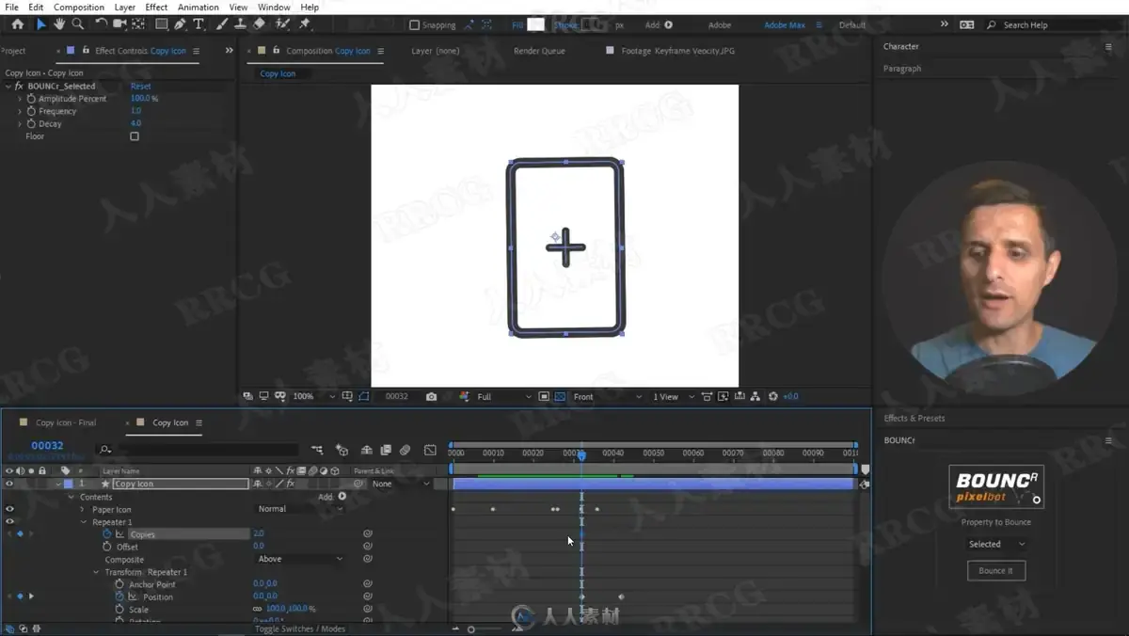
Task: Toggle the Copies keyframe diamond
Action: click(x=20, y=533)
